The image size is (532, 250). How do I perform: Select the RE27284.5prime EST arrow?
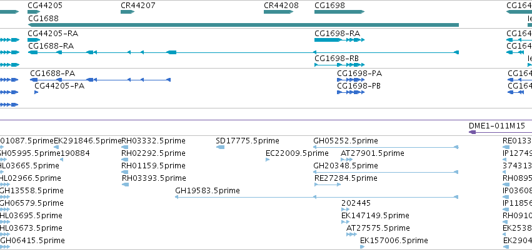point(328,185)
